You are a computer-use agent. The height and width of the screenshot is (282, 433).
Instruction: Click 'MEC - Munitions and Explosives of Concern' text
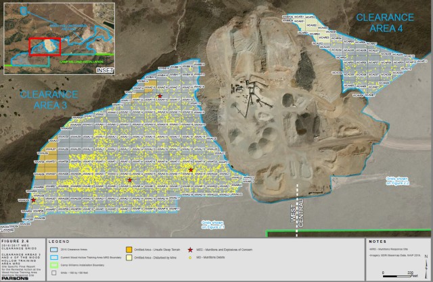(x=224, y=250)
